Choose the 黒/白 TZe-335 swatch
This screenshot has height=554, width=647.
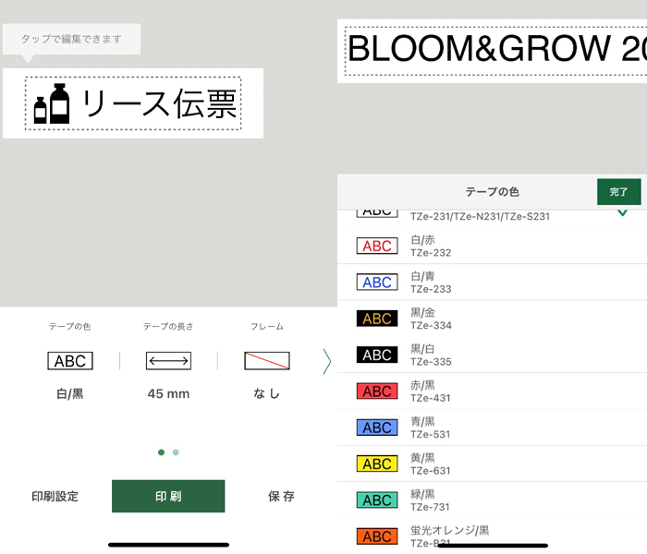click(x=377, y=355)
